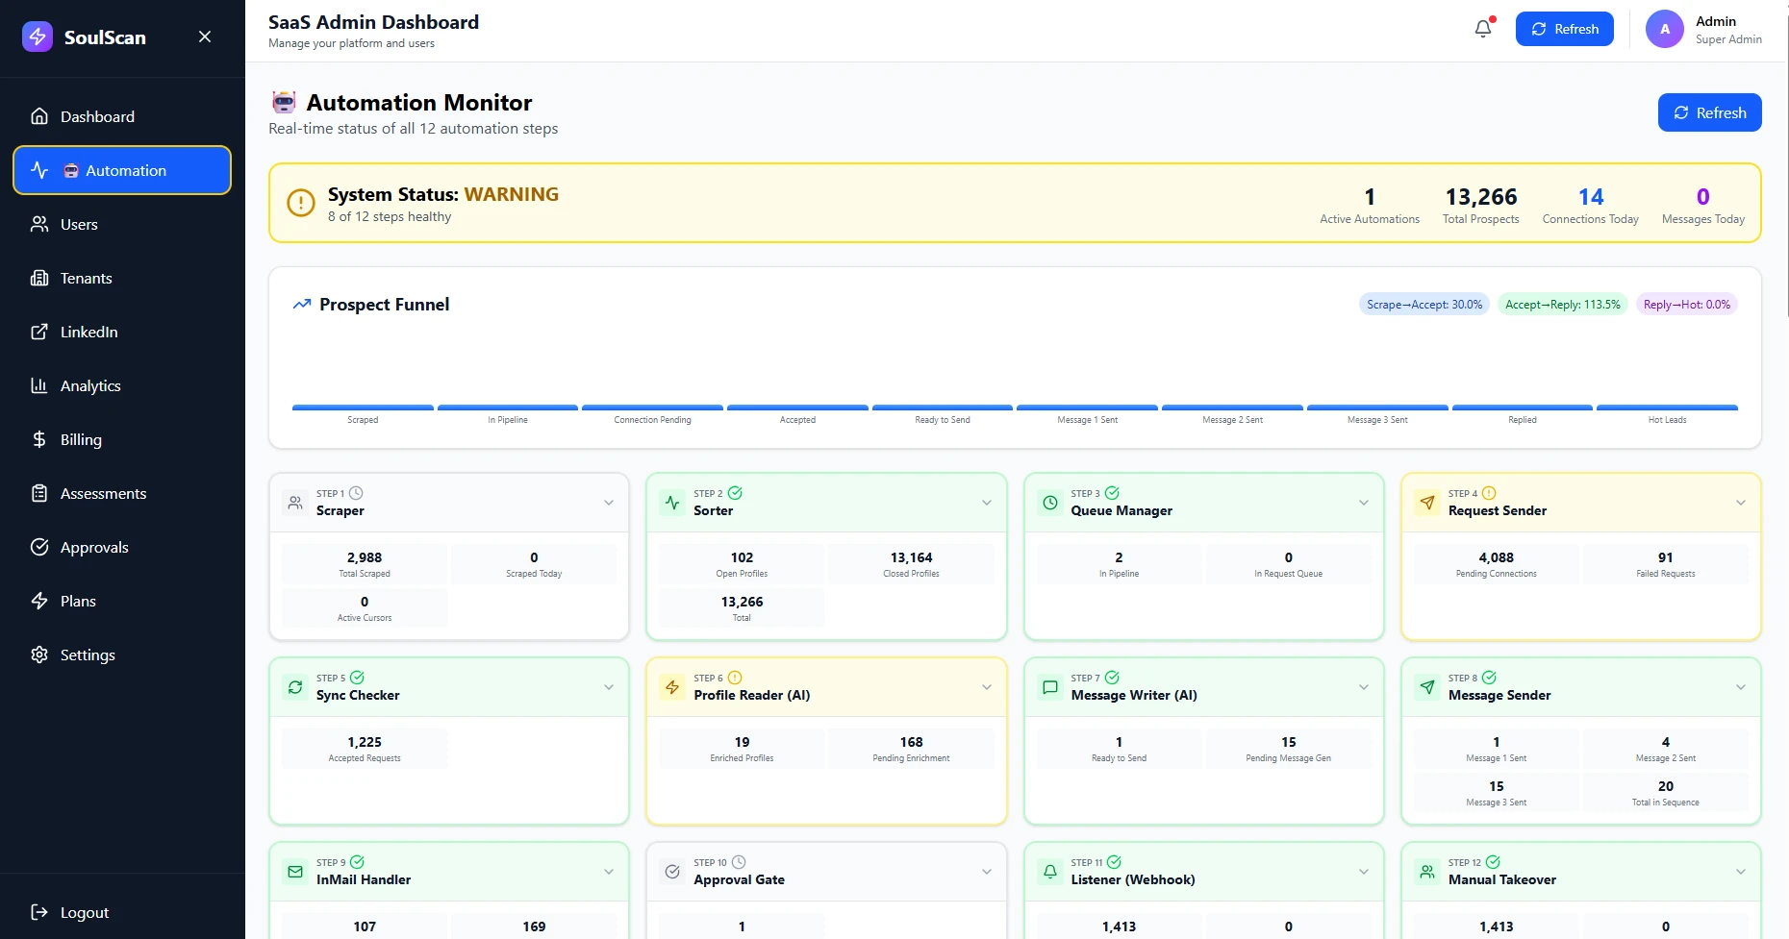Screen dimensions: 1789x939
Task: Expand the Profile Reader (AI) card
Action: [987, 686]
